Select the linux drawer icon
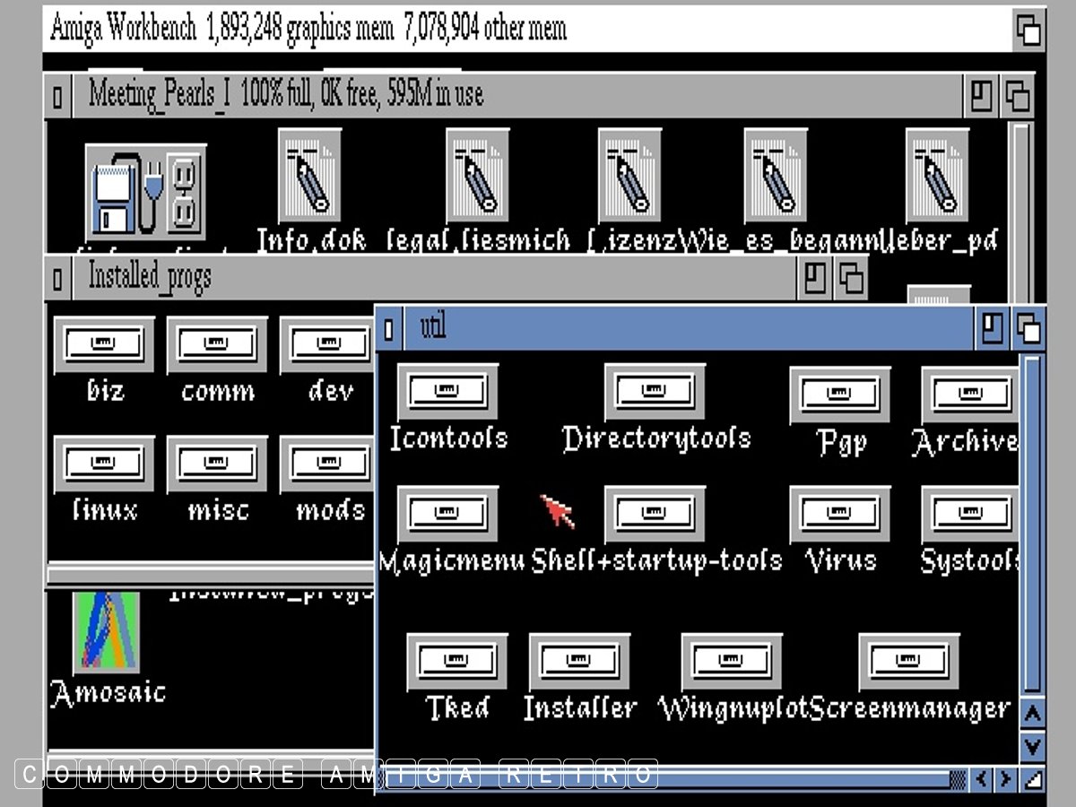Image resolution: width=1076 pixels, height=807 pixels. (104, 464)
